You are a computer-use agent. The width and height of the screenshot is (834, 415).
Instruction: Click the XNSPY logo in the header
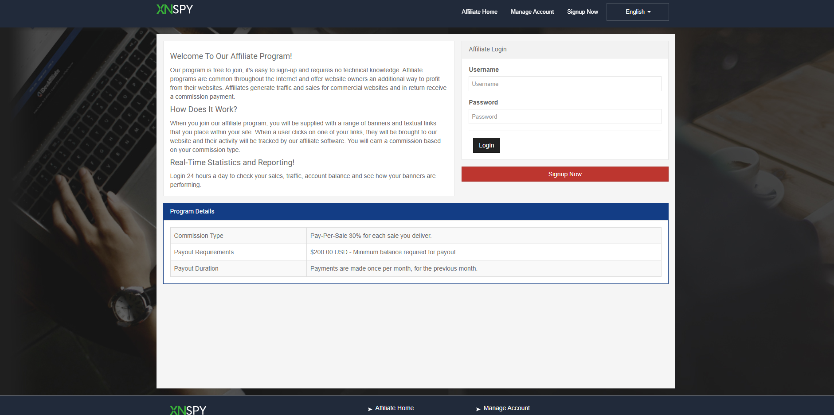pos(175,9)
